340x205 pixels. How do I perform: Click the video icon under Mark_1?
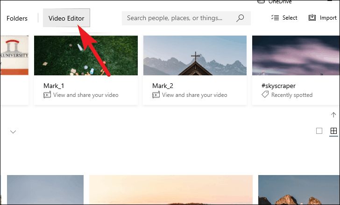47,95
